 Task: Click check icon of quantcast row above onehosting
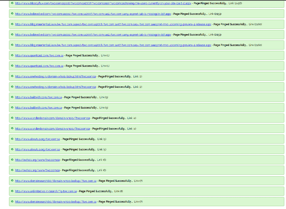[12, 66]
